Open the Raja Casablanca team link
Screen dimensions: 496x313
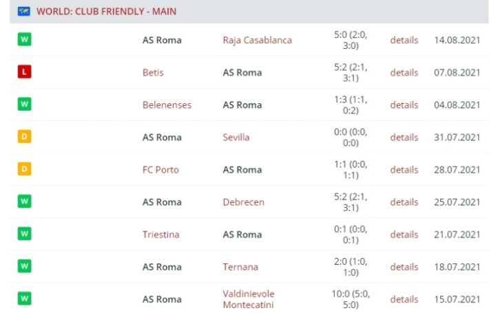tap(257, 40)
